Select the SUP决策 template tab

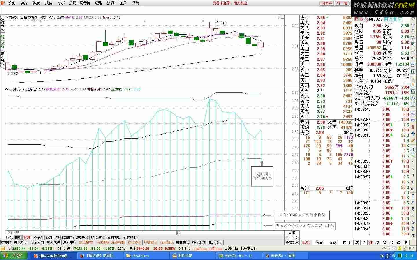click(82, 237)
